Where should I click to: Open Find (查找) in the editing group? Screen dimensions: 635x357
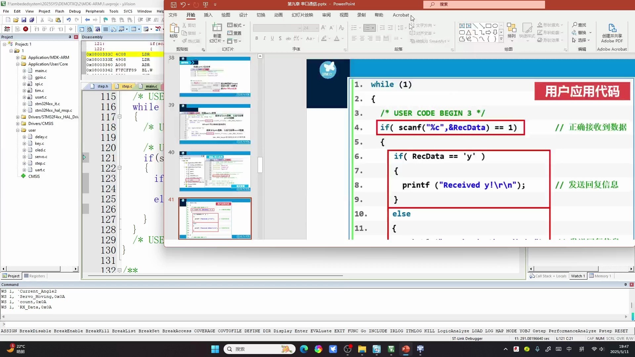point(579,25)
